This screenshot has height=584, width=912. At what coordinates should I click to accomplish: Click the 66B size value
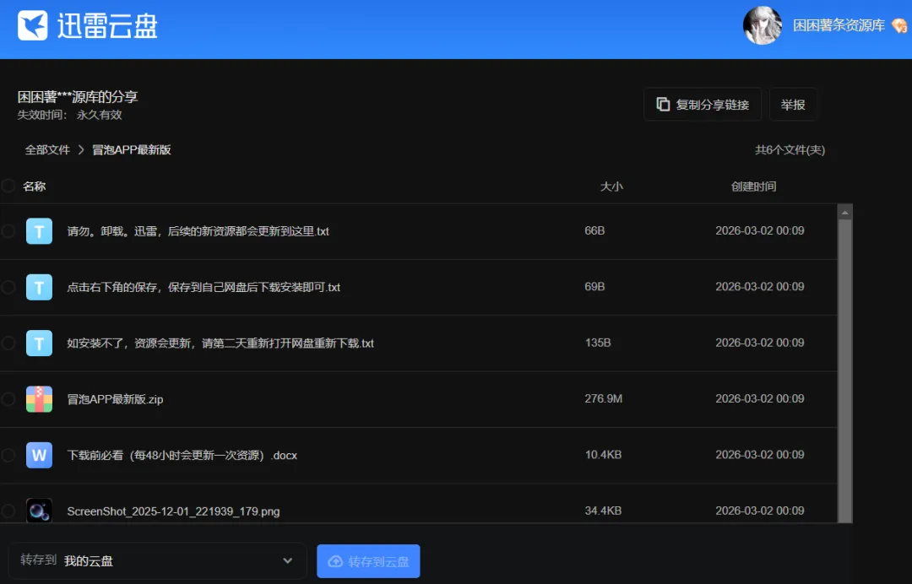tap(594, 230)
